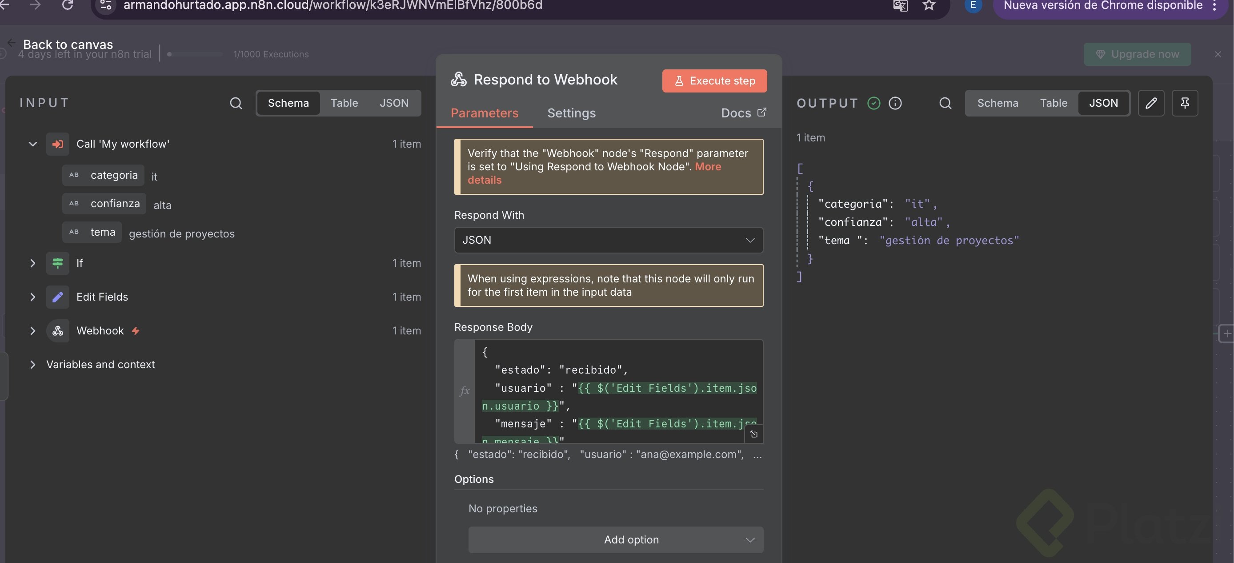Click inside the Response Body editor
This screenshot has height=563, width=1234.
618,378
